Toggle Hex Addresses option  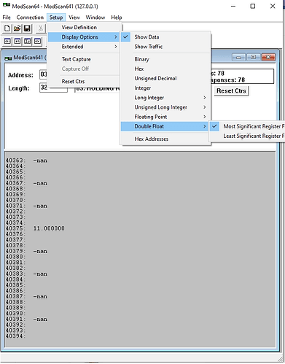click(165, 139)
